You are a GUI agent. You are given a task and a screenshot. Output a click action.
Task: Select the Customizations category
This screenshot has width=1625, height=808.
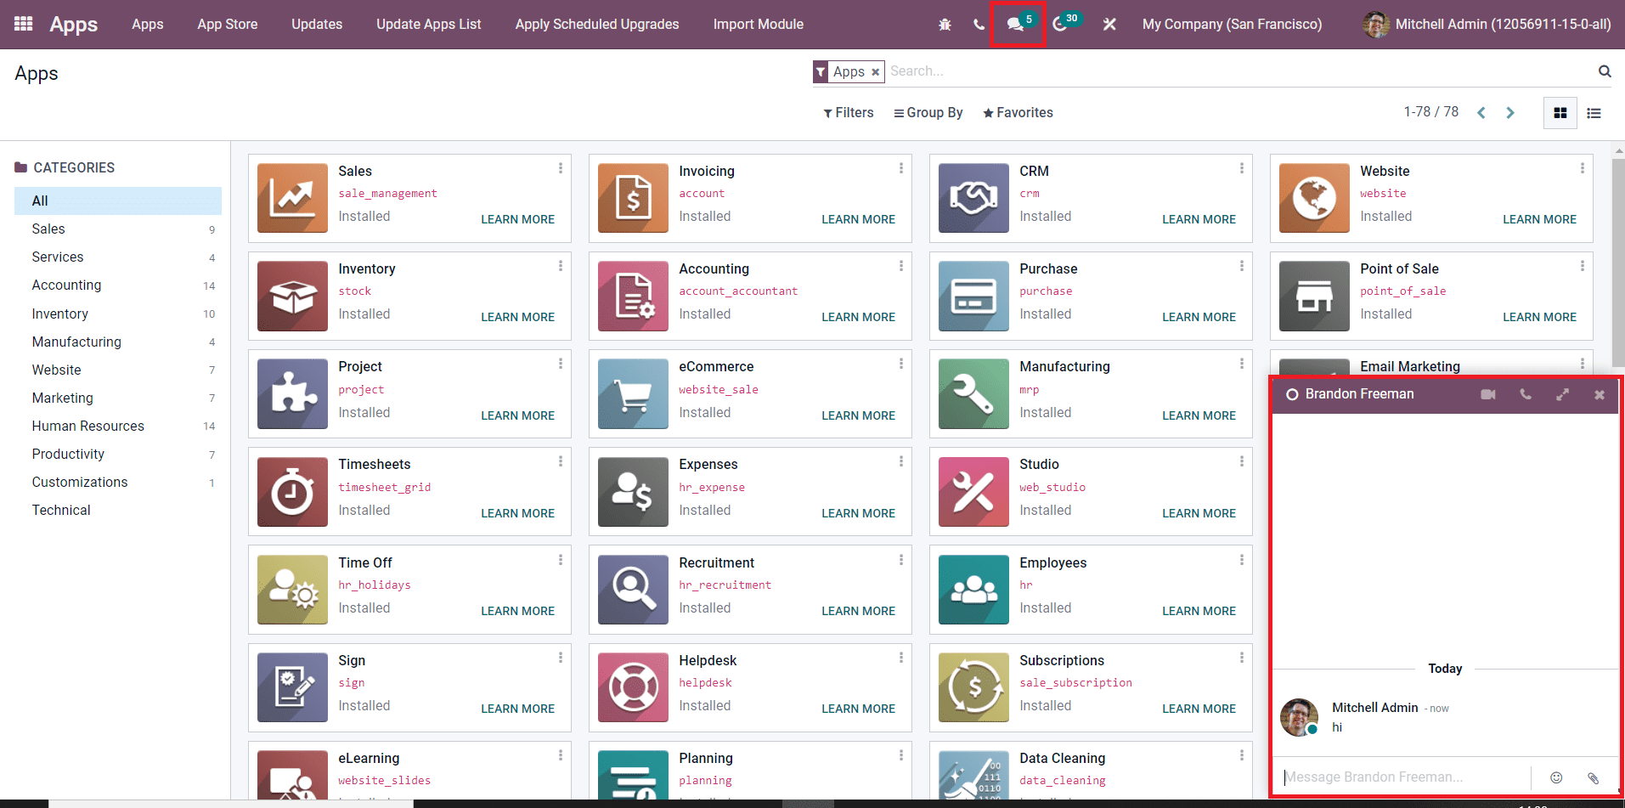tap(118, 482)
